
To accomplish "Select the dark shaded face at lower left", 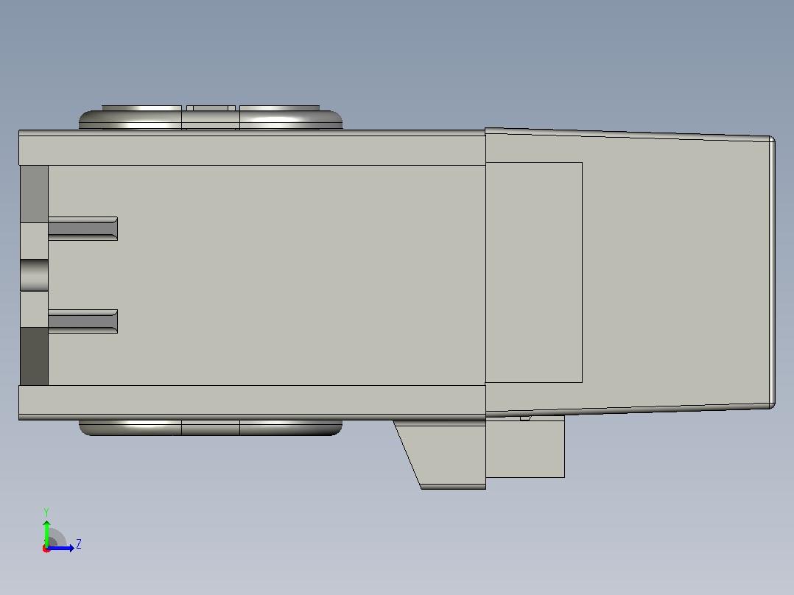I will pos(35,356).
